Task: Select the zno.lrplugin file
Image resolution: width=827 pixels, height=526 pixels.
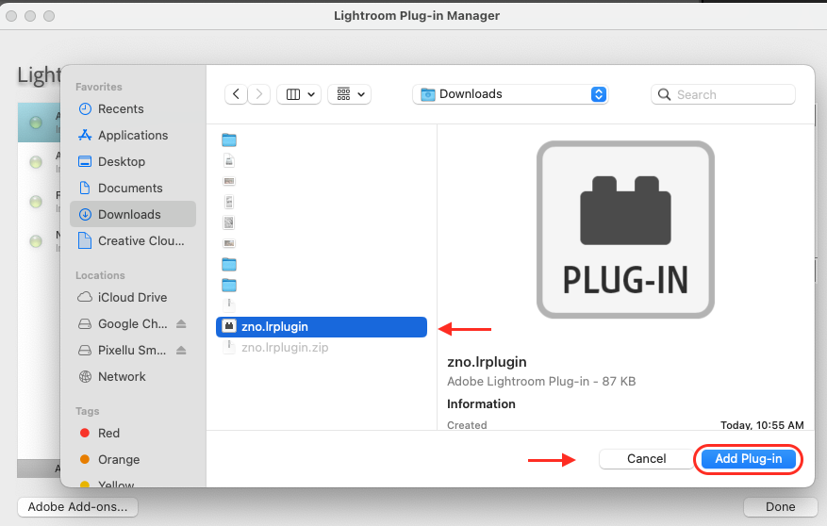Action: click(x=322, y=327)
